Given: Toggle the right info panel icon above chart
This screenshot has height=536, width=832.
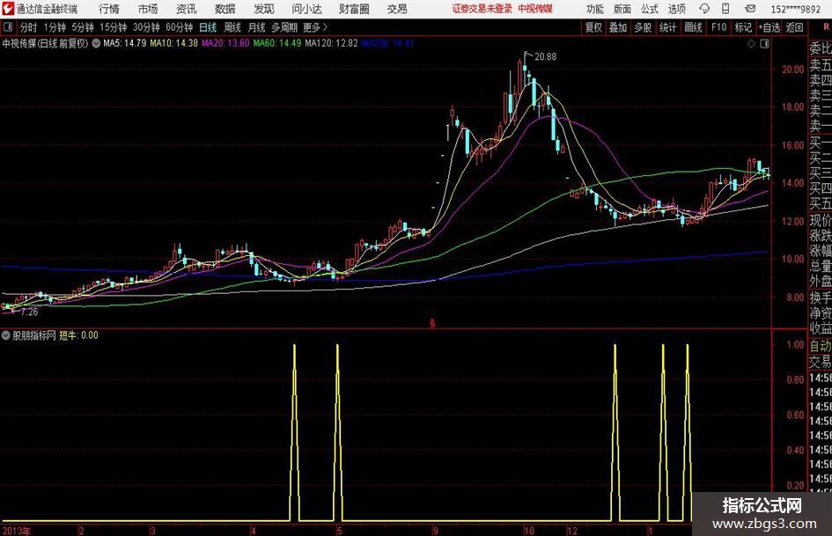Looking at the screenshot, I should click(x=764, y=44).
